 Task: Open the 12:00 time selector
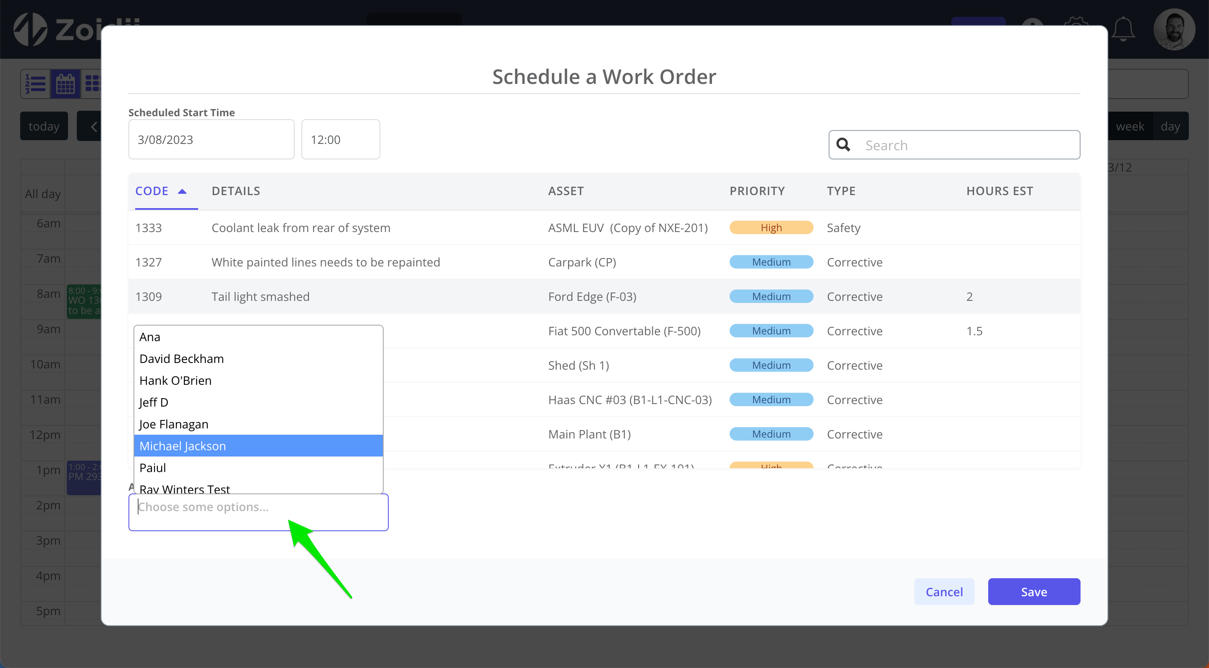point(340,139)
